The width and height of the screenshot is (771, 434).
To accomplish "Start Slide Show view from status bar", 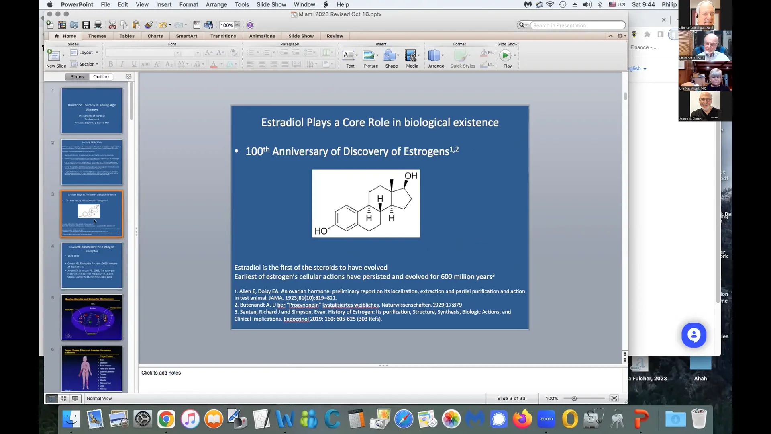I will [75, 399].
